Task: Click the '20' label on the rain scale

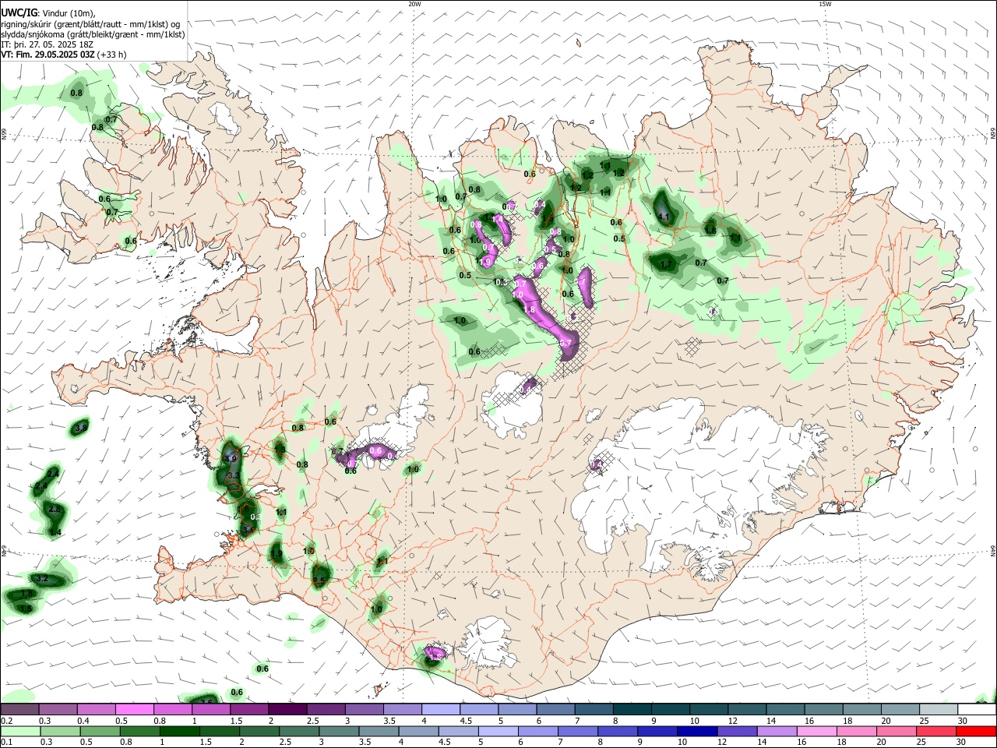Action: click(882, 743)
